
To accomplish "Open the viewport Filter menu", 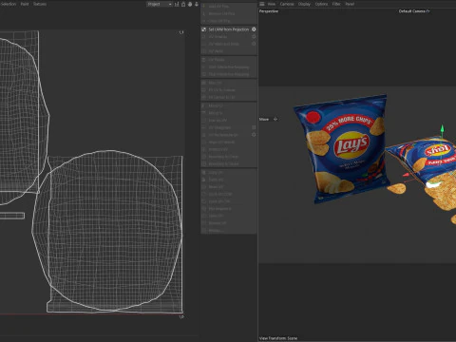I will click(x=336, y=4).
